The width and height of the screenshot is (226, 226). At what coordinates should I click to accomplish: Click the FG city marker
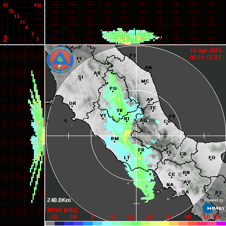(211, 160)
